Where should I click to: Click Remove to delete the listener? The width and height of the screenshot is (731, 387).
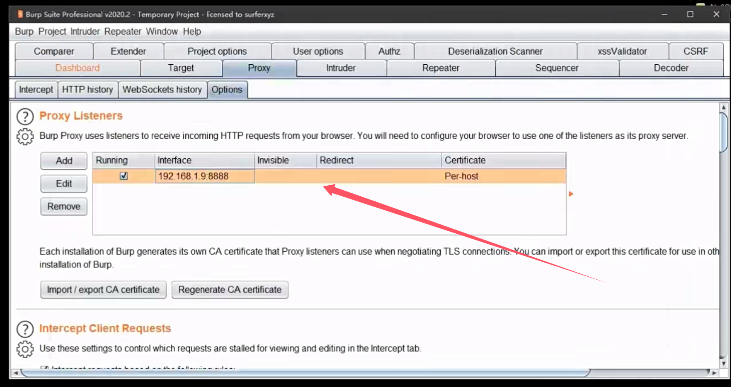coord(64,206)
